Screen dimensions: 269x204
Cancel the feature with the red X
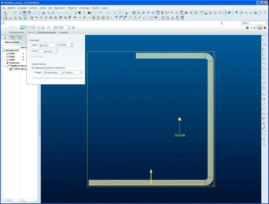click(265, 28)
